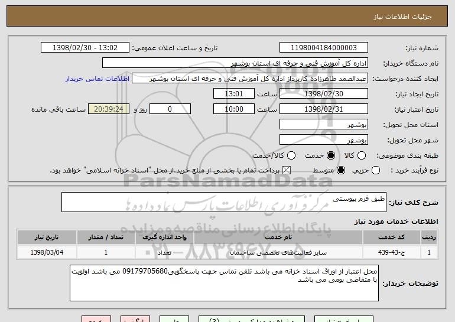455x322 pixels.
Task: Click the remaining days field showing 0
Action: (170, 109)
